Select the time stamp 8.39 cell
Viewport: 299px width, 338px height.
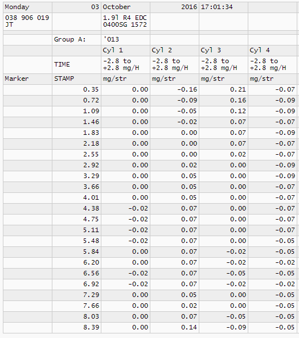tap(76, 328)
